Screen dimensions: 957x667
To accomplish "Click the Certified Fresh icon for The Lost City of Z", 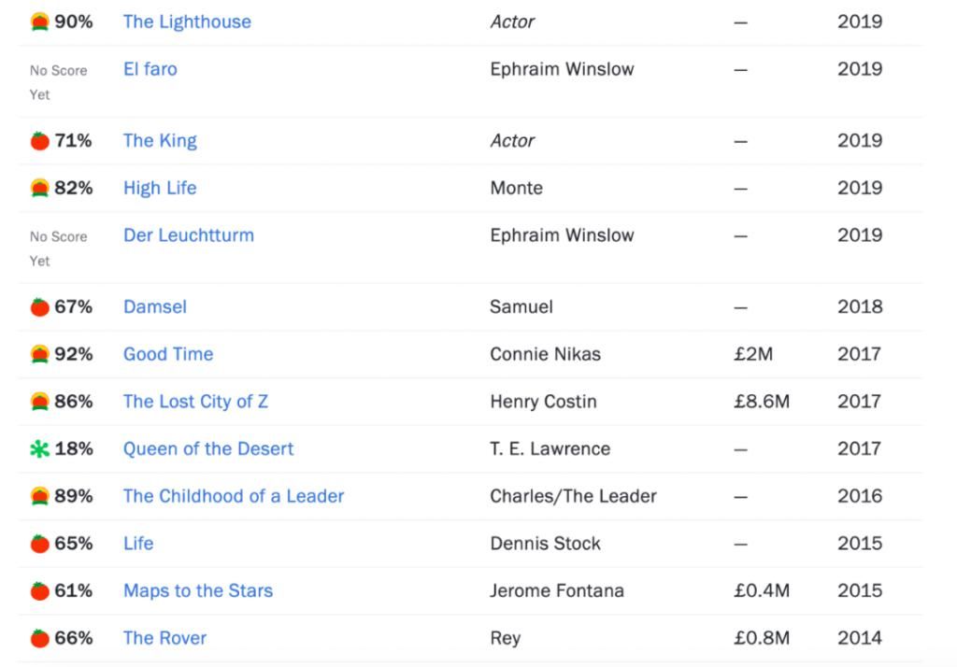I will click(39, 402).
